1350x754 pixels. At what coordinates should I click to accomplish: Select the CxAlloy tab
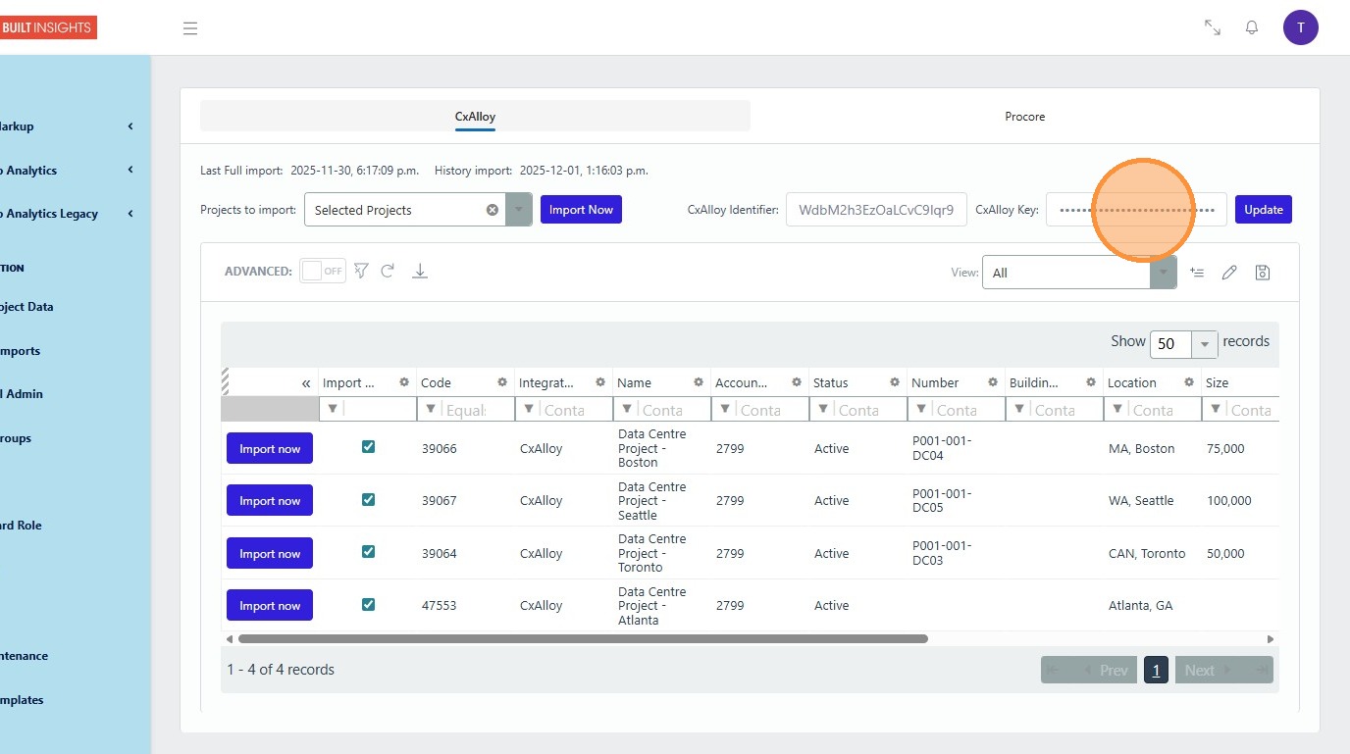(x=475, y=117)
